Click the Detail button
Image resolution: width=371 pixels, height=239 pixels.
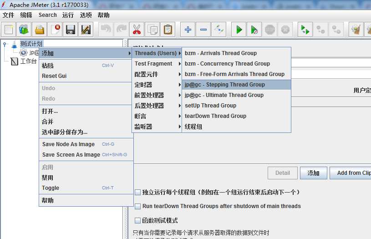pos(283,173)
